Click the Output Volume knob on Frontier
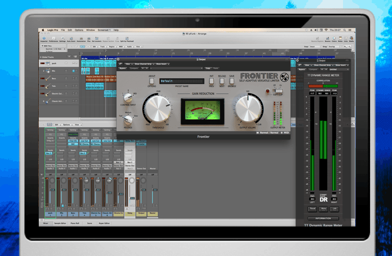This screenshot has height=256, width=392. [x=248, y=109]
